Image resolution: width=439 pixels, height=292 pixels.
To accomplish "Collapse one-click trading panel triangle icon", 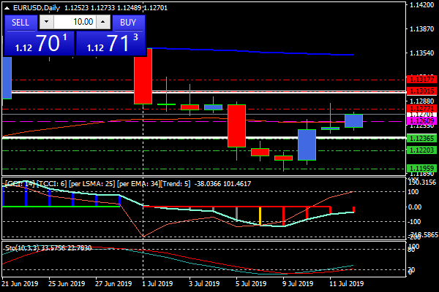I will [7, 8].
